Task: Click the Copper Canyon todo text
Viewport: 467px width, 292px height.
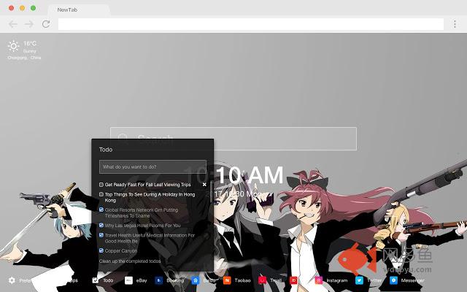Action: [x=121, y=251]
